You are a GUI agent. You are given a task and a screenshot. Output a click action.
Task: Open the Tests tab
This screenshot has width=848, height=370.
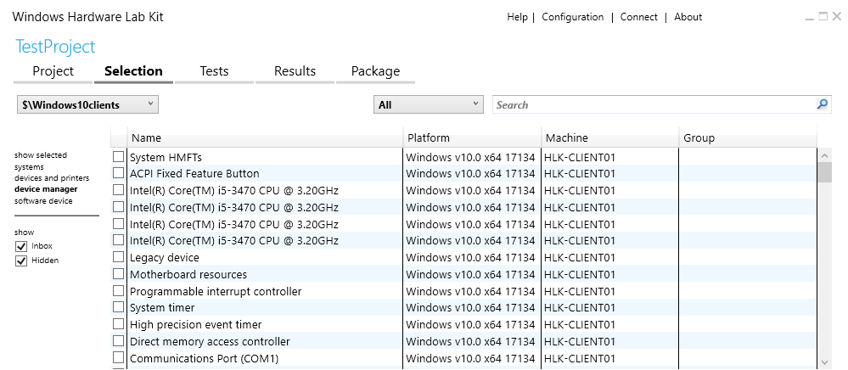tap(214, 71)
